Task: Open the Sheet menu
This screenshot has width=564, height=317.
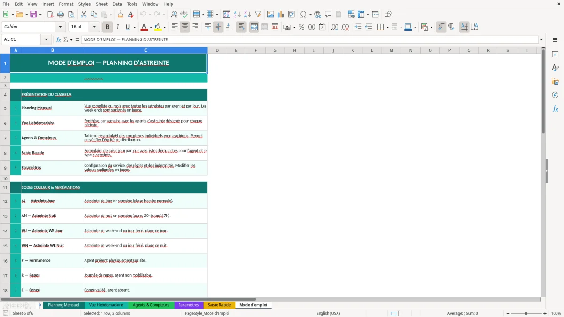Action: 102,4
